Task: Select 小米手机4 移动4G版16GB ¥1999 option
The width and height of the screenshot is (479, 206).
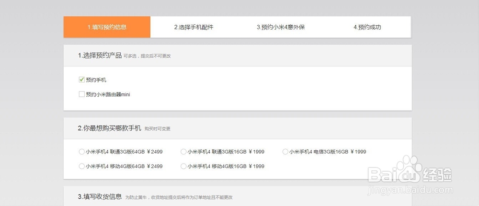Action: 183,166
